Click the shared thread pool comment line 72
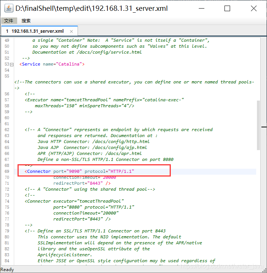The width and height of the screenshot is (267, 273). [x=90, y=189]
